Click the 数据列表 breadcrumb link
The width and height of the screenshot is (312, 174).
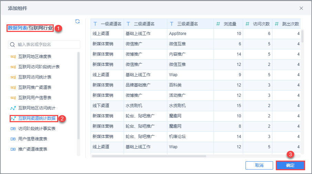click(18, 28)
